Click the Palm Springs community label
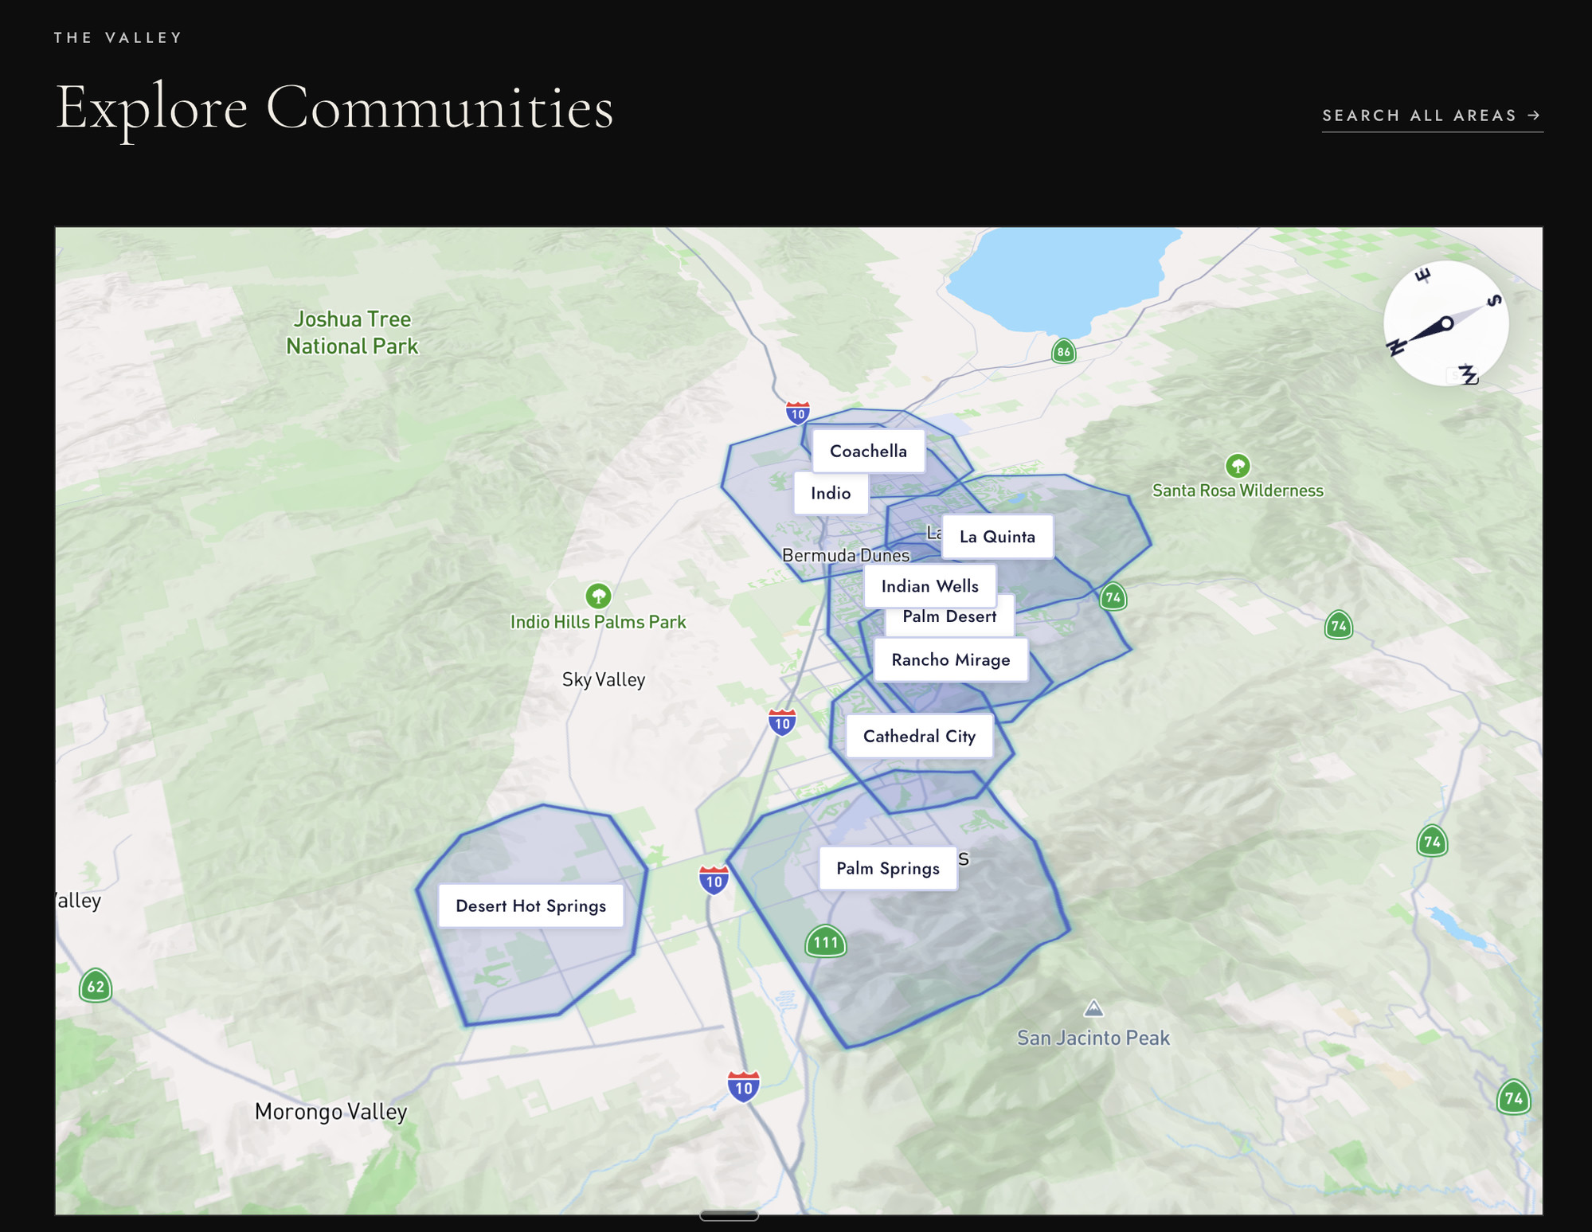This screenshot has width=1592, height=1232. (888, 868)
